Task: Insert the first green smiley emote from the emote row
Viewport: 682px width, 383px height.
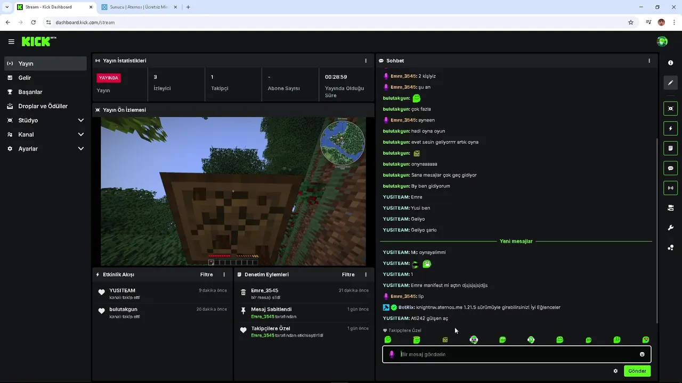Action: (x=388, y=339)
